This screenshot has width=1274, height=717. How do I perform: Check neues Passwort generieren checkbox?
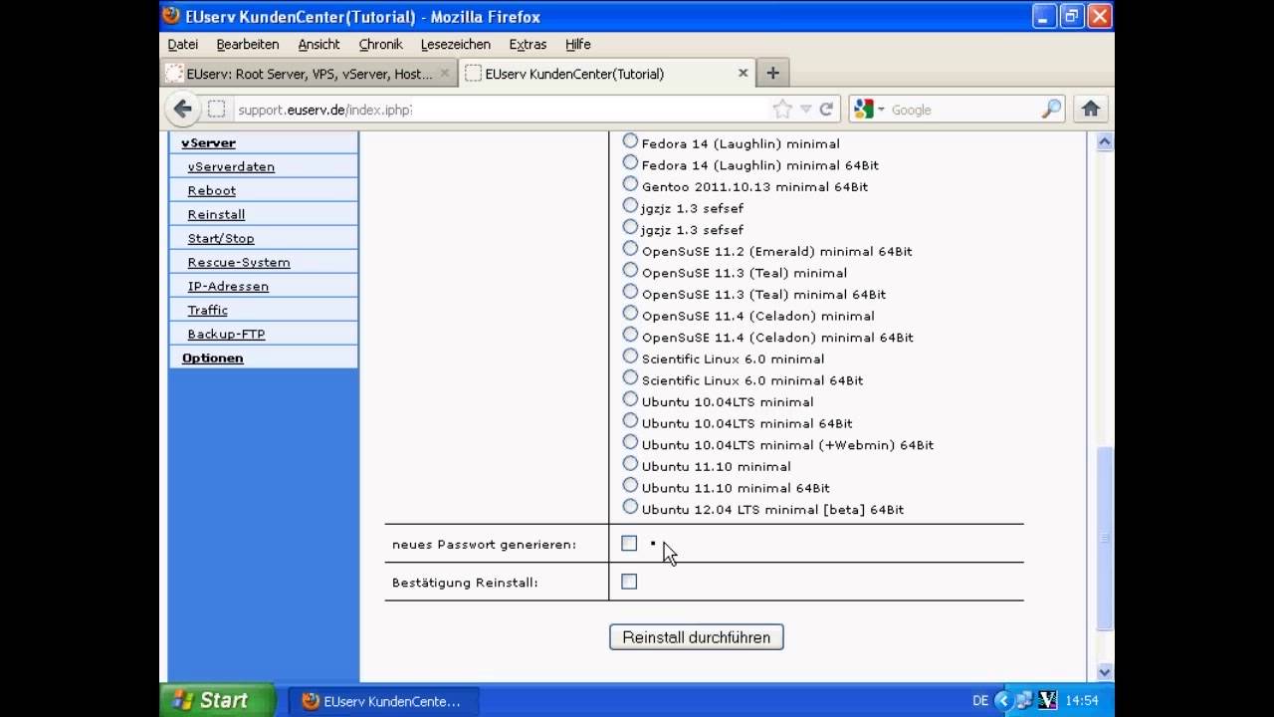coord(629,543)
